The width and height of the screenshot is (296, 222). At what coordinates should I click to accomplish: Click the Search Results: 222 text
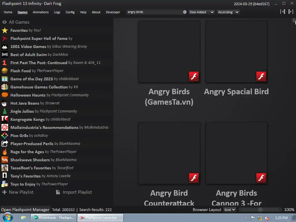(x=95, y=210)
